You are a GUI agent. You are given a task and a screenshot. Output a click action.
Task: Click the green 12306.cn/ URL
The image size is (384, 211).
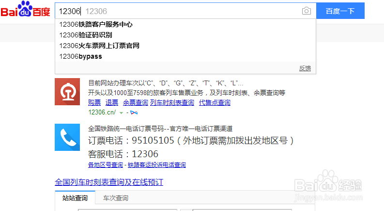pos(102,113)
